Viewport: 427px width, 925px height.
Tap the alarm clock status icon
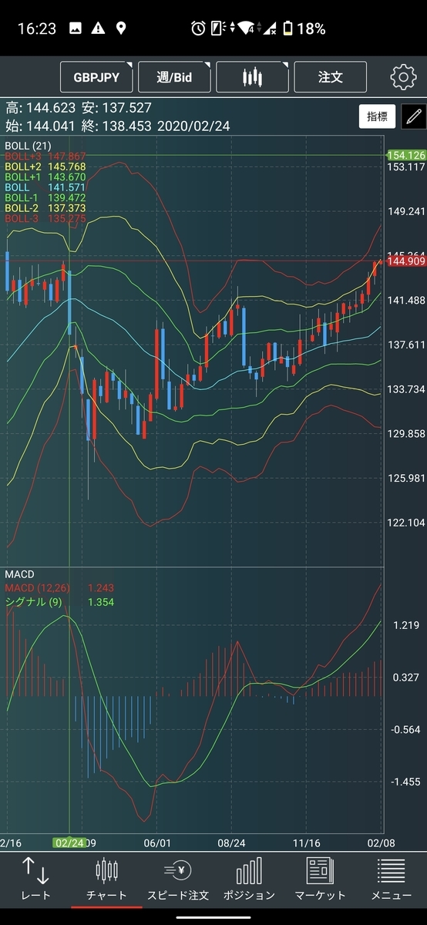[x=198, y=29]
